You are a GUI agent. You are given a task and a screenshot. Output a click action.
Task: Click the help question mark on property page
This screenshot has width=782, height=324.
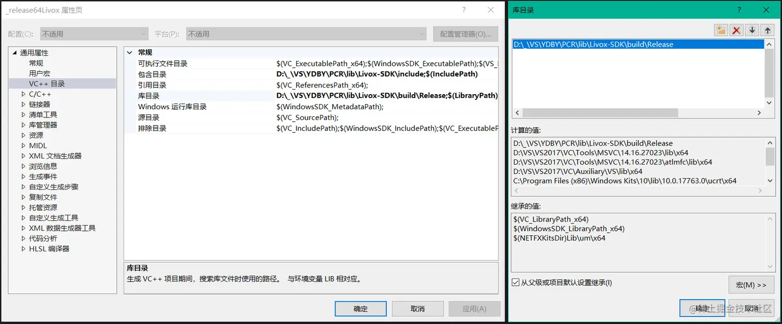click(x=463, y=9)
